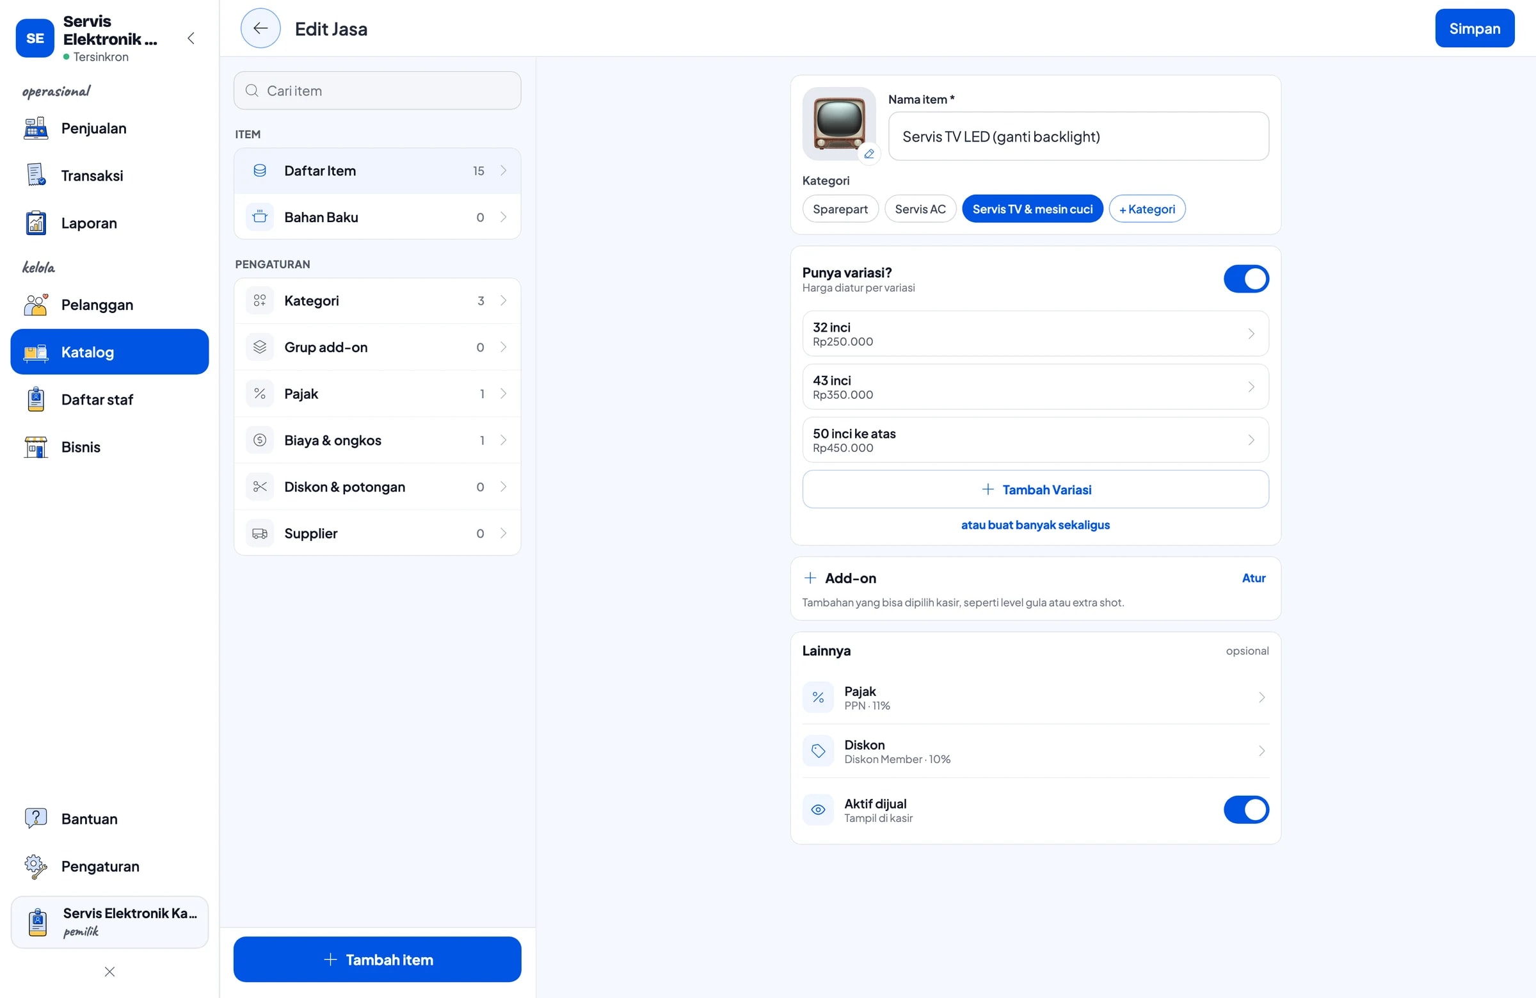Image resolution: width=1536 pixels, height=998 pixels.
Task: Click Tambah Variasi button
Action: pyautogui.click(x=1035, y=489)
